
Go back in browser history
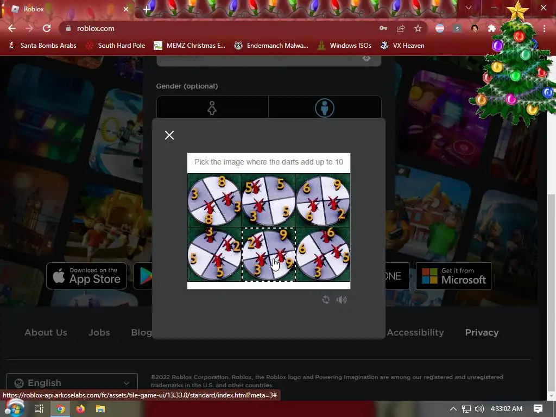[12, 28]
